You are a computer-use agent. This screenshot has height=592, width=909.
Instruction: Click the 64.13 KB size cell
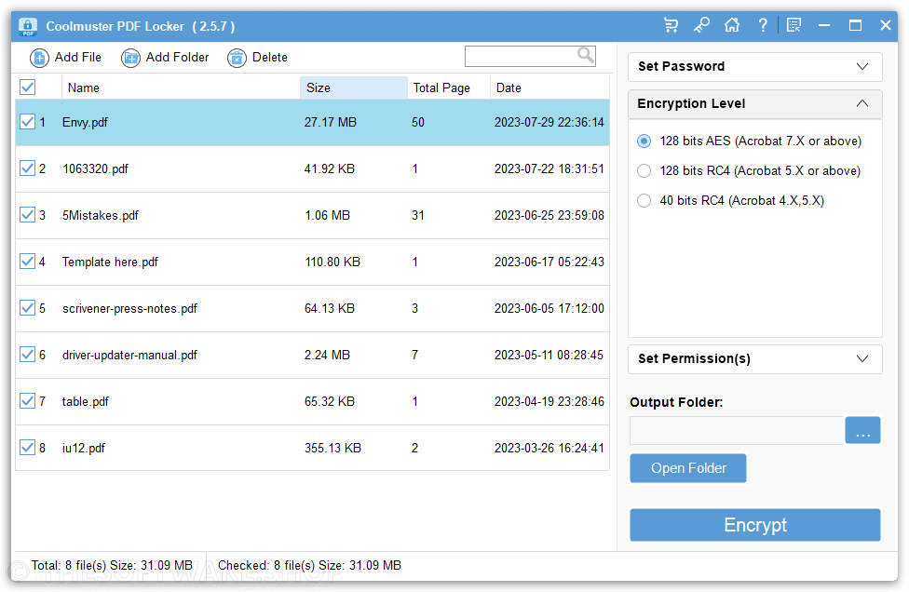[x=330, y=308]
